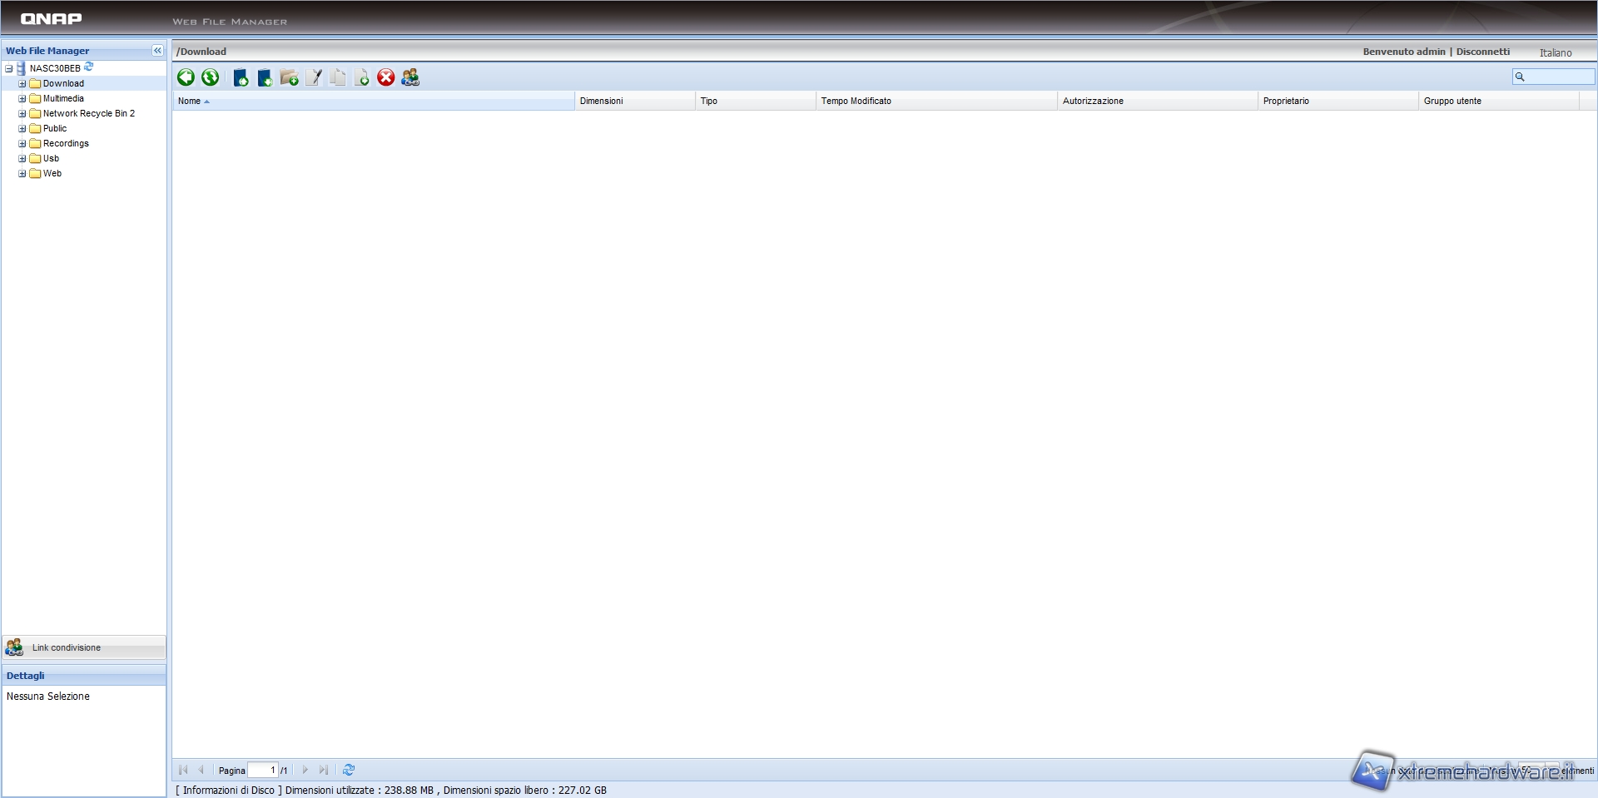Sort by the Dimensioni column header
Viewport: 1598px width, 798px height.
[601, 102]
